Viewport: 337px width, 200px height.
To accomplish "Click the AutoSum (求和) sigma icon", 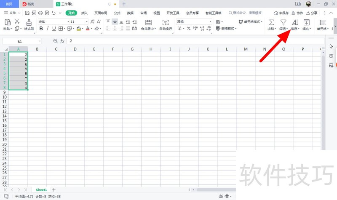I will coord(272,22).
